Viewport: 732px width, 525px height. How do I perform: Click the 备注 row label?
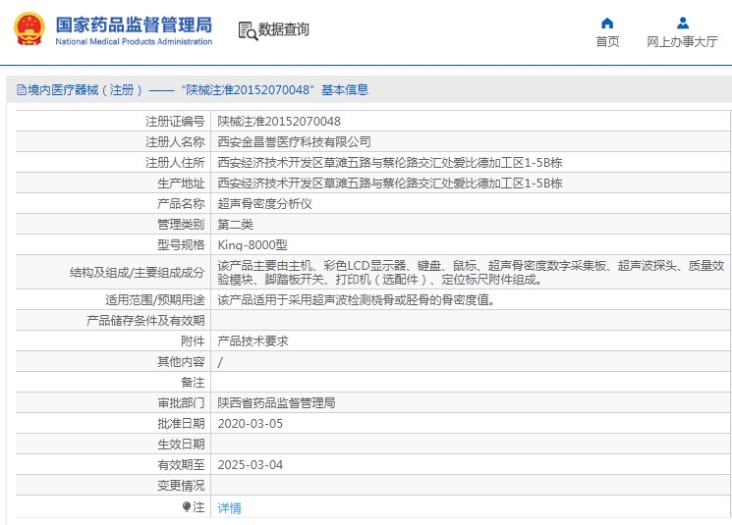tap(193, 383)
